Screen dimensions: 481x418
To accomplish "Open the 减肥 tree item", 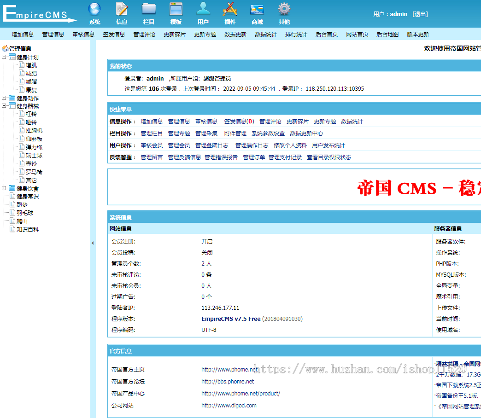I will tap(31, 74).
